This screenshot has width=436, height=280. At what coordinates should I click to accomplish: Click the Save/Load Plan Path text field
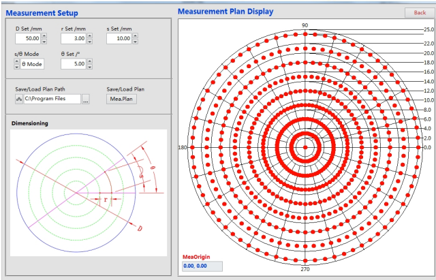point(52,99)
